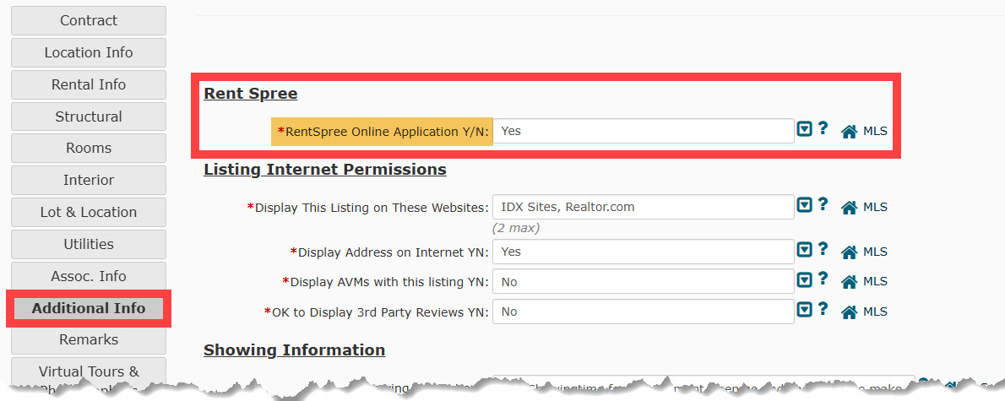Show help for Display Listing on Websites
The image size is (1005, 401).
tap(823, 206)
